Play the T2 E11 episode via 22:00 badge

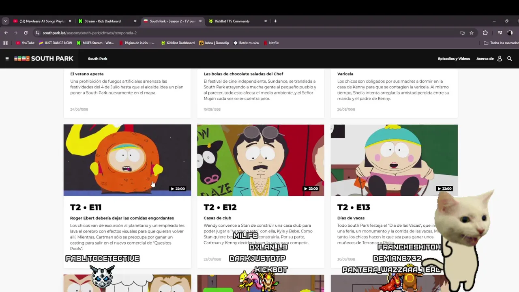pyautogui.click(x=178, y=189)
